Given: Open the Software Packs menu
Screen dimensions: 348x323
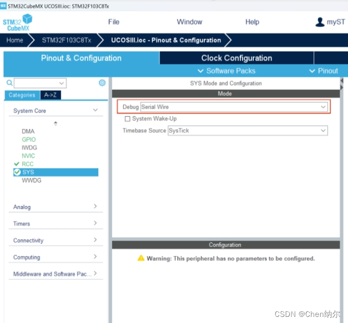Looking at the screenshot, I should 226,71.
